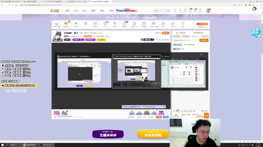Switch to WeGame in the taskbar
Screen dimensions: 263x147
[x=13, y=145]
